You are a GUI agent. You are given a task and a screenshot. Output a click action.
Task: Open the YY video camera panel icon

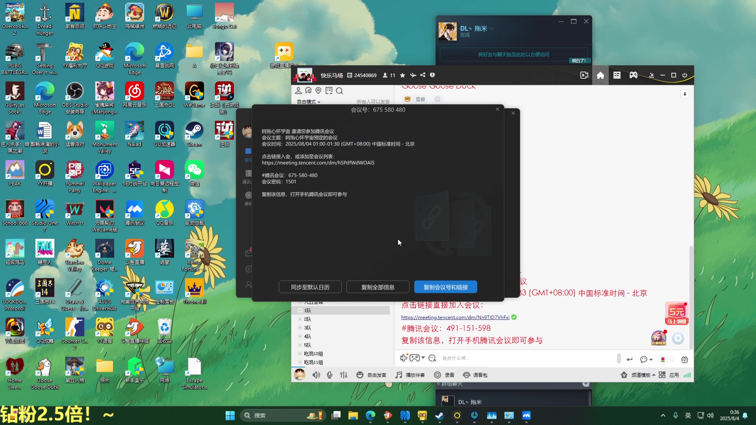point(584,75)
